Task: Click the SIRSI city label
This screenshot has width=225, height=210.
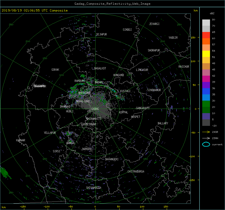Action: [56, 151]
